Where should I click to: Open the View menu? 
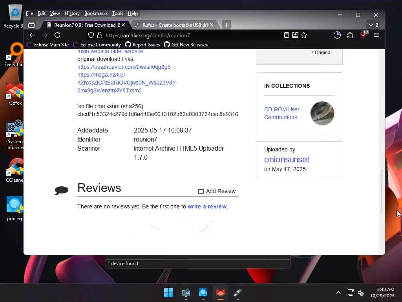click(55, 13)
